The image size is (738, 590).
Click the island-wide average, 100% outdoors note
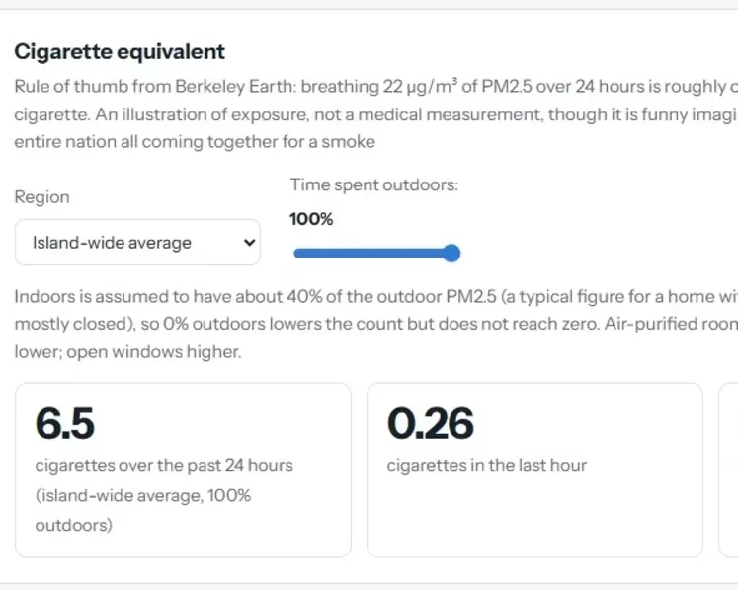(143, 510)
